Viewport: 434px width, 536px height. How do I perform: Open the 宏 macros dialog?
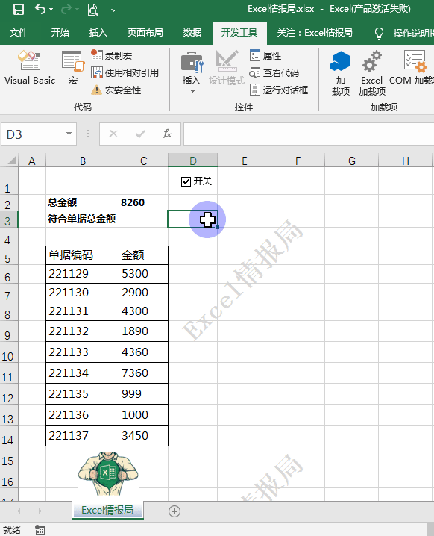73,68
